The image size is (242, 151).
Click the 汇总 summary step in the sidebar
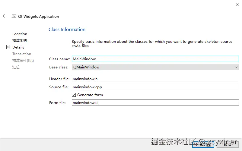16,67
